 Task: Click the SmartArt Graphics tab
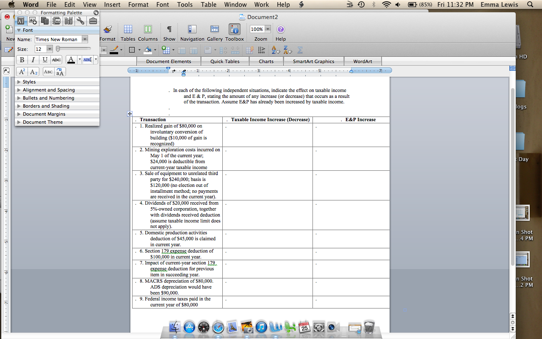point(313,61)
